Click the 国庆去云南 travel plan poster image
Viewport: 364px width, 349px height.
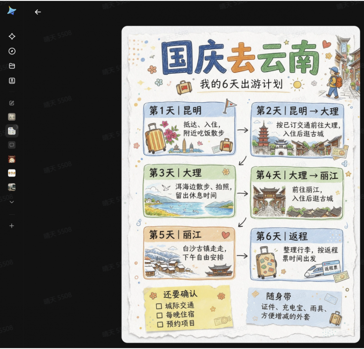click(x=241, y=184)
